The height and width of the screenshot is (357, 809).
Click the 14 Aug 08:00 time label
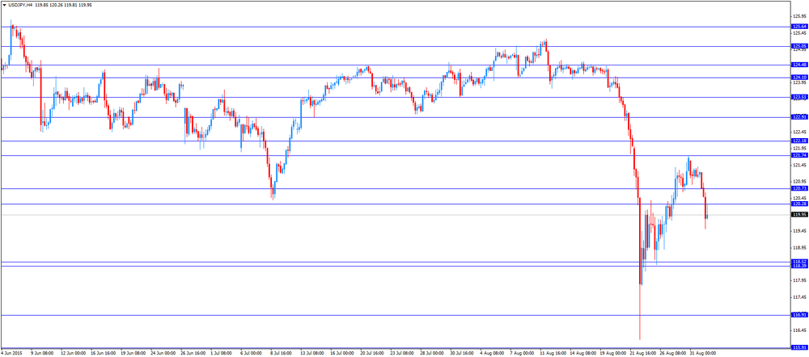coord(583,354)
